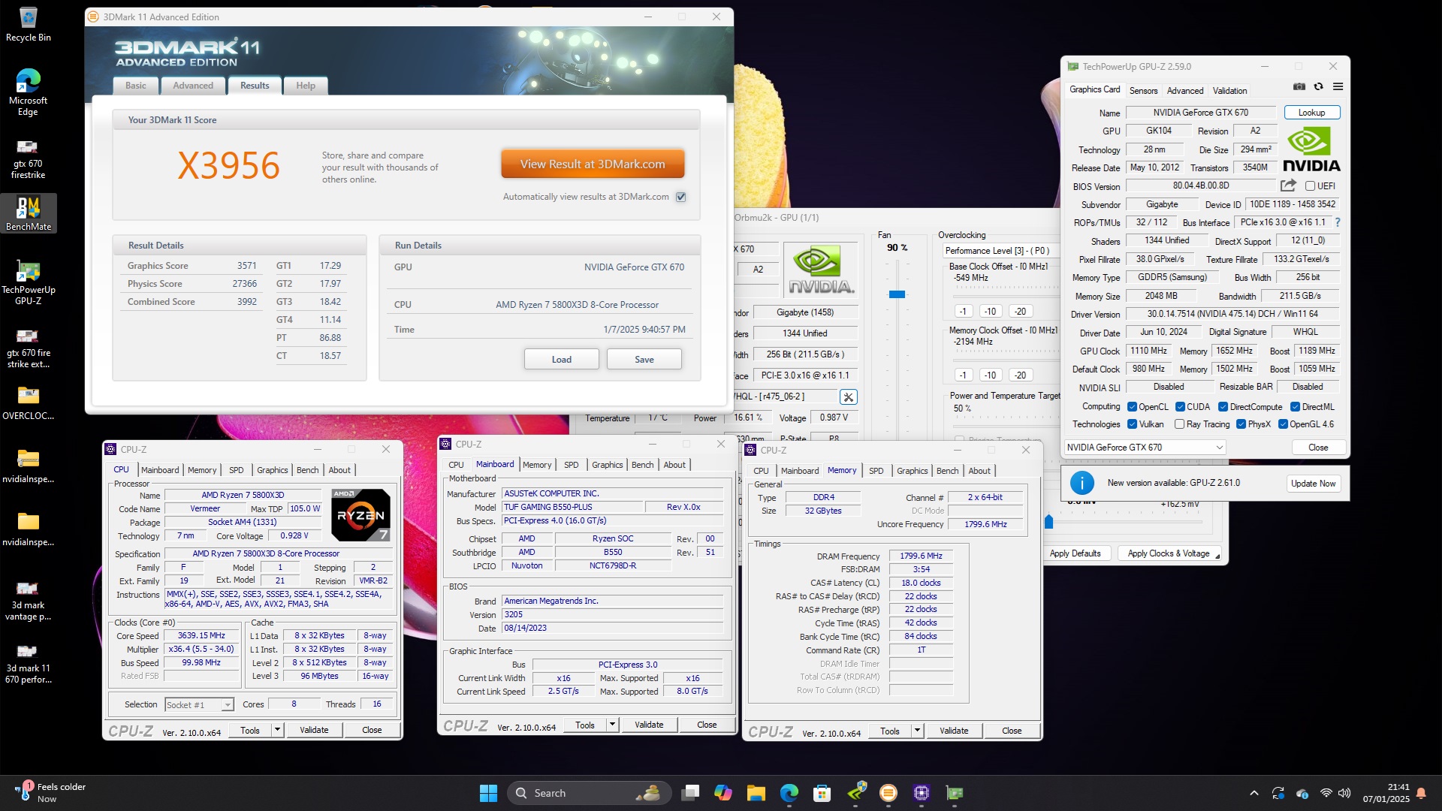Expand the NVIDIA GeForce GTX 670 GPU dropdown
The height and width of the screenshot is (811, 1442).
click(1145, 447)
